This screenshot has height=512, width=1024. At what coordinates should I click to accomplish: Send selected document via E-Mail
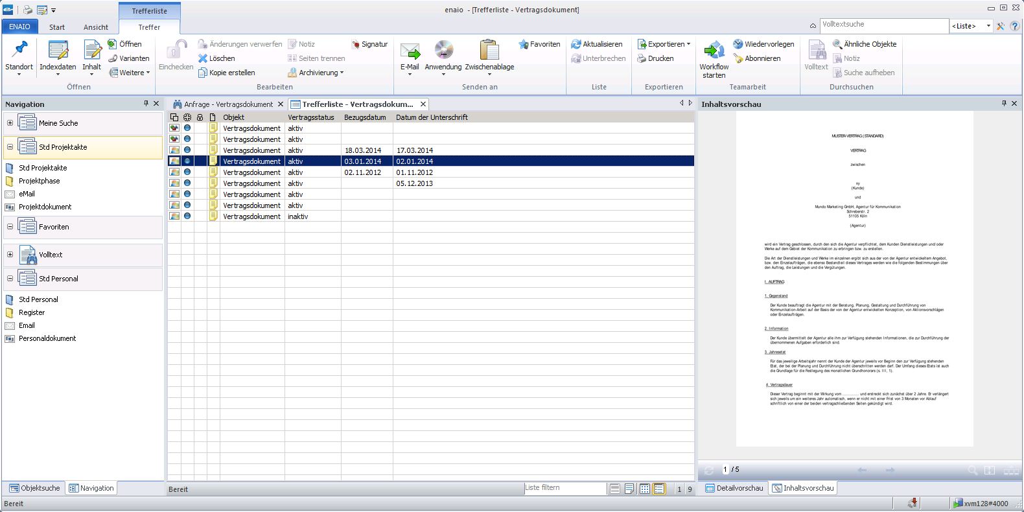tap(410, 57)
